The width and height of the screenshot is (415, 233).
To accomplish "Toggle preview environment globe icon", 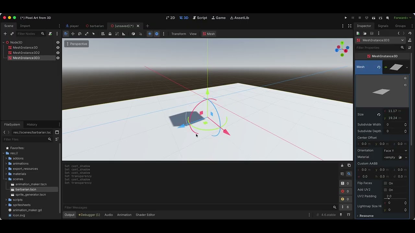I will tap(157, 34).
